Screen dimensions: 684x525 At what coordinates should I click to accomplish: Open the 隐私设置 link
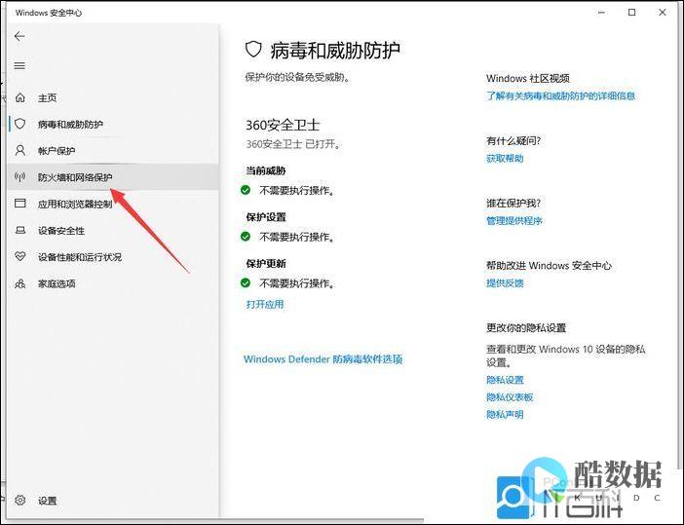[x=505, y=380]
